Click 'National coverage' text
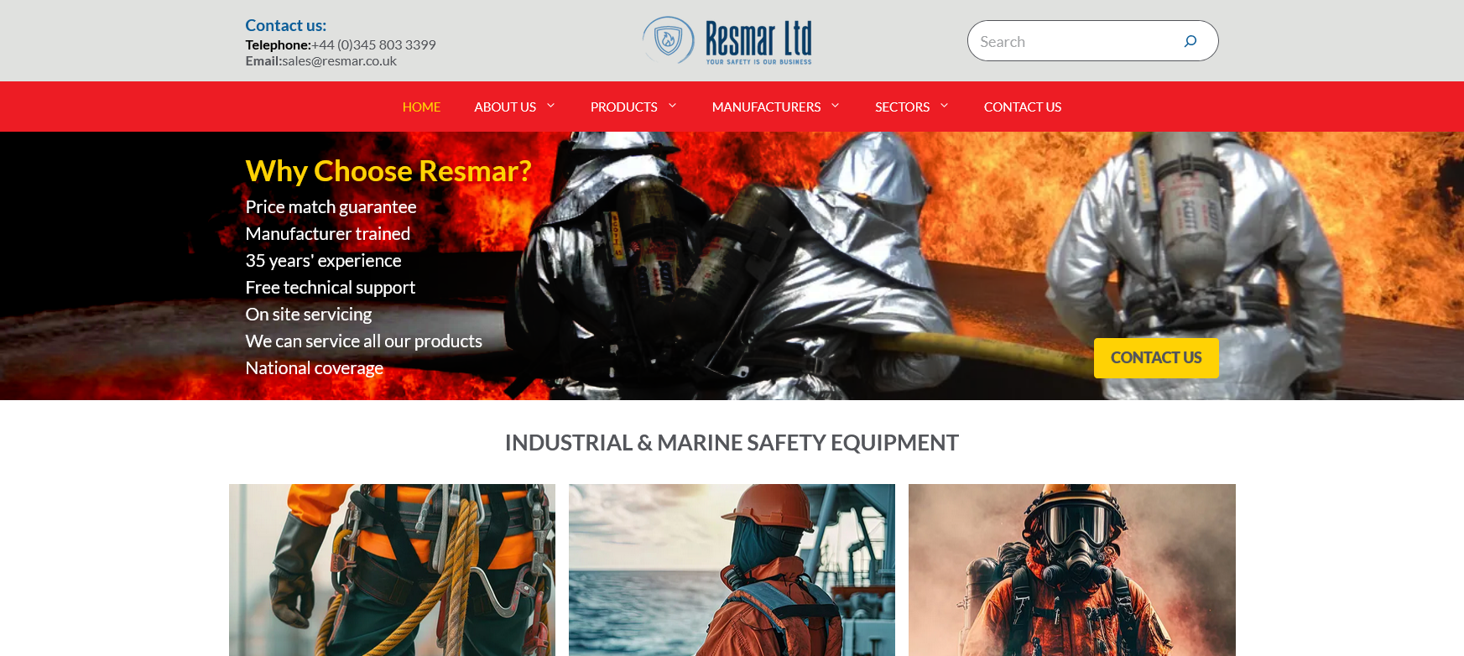This screenshot has width=1464, height=656. tap(314, 368)
